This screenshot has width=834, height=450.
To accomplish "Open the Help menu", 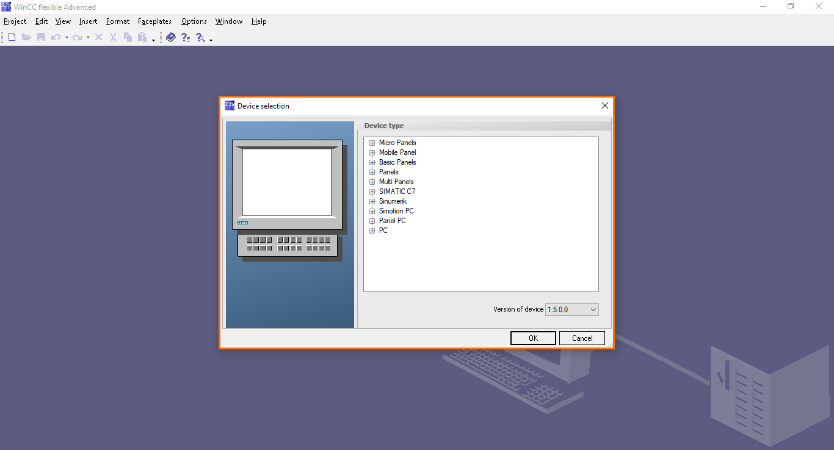I will click(x=259, y=21).
